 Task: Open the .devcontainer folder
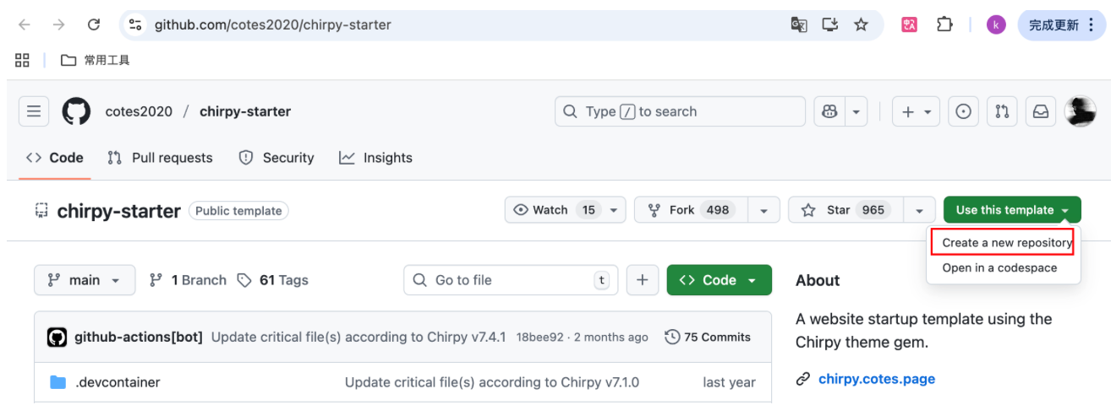pos(118,382)
